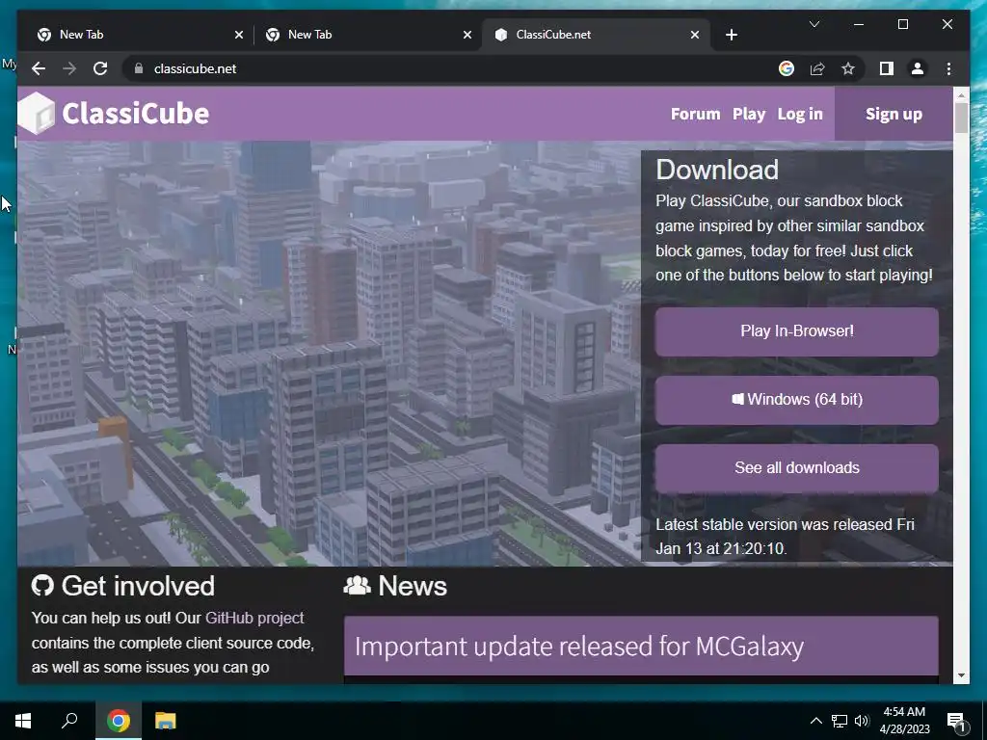Viewport: 987px width, 740px height.
Task: Open a new tab with plus button
Action: [731, 35]
